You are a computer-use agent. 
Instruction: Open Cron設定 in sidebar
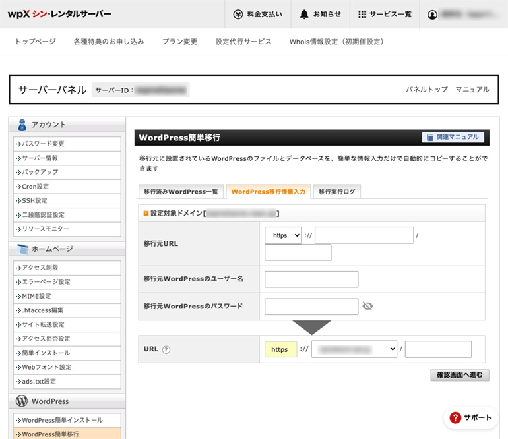pos(67,187)
